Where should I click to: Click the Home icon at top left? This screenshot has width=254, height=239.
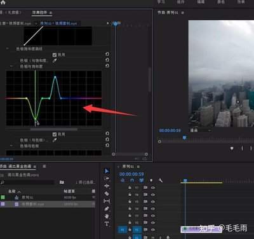(x=3, y=3)
